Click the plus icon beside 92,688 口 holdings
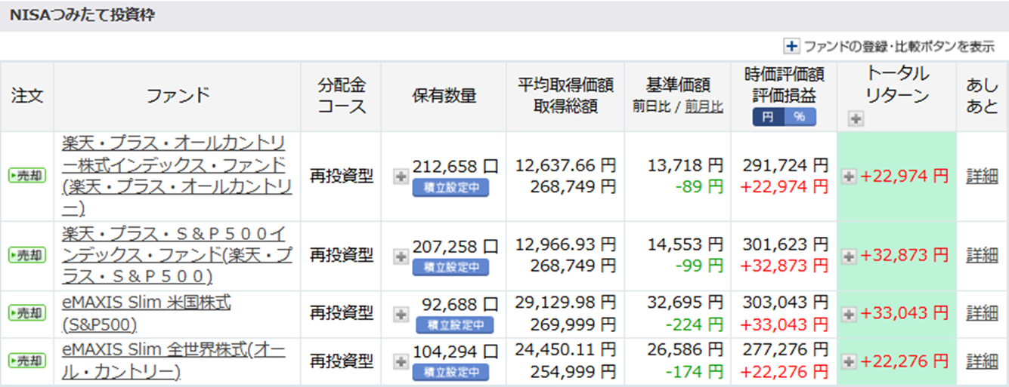The height and width of the screenshot is (387, 1009). [401, 313]
